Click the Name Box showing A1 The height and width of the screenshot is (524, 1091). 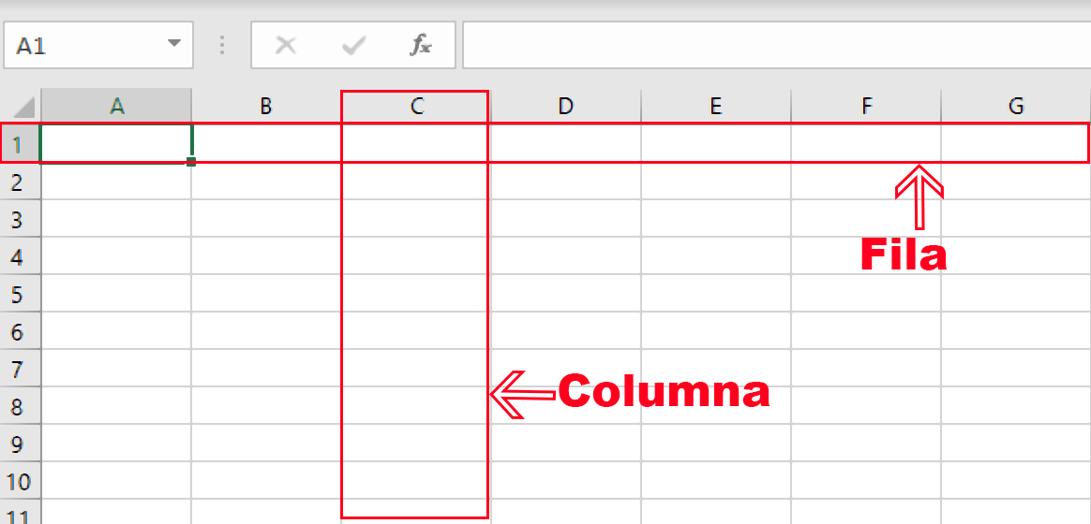[x=84, y=45]
